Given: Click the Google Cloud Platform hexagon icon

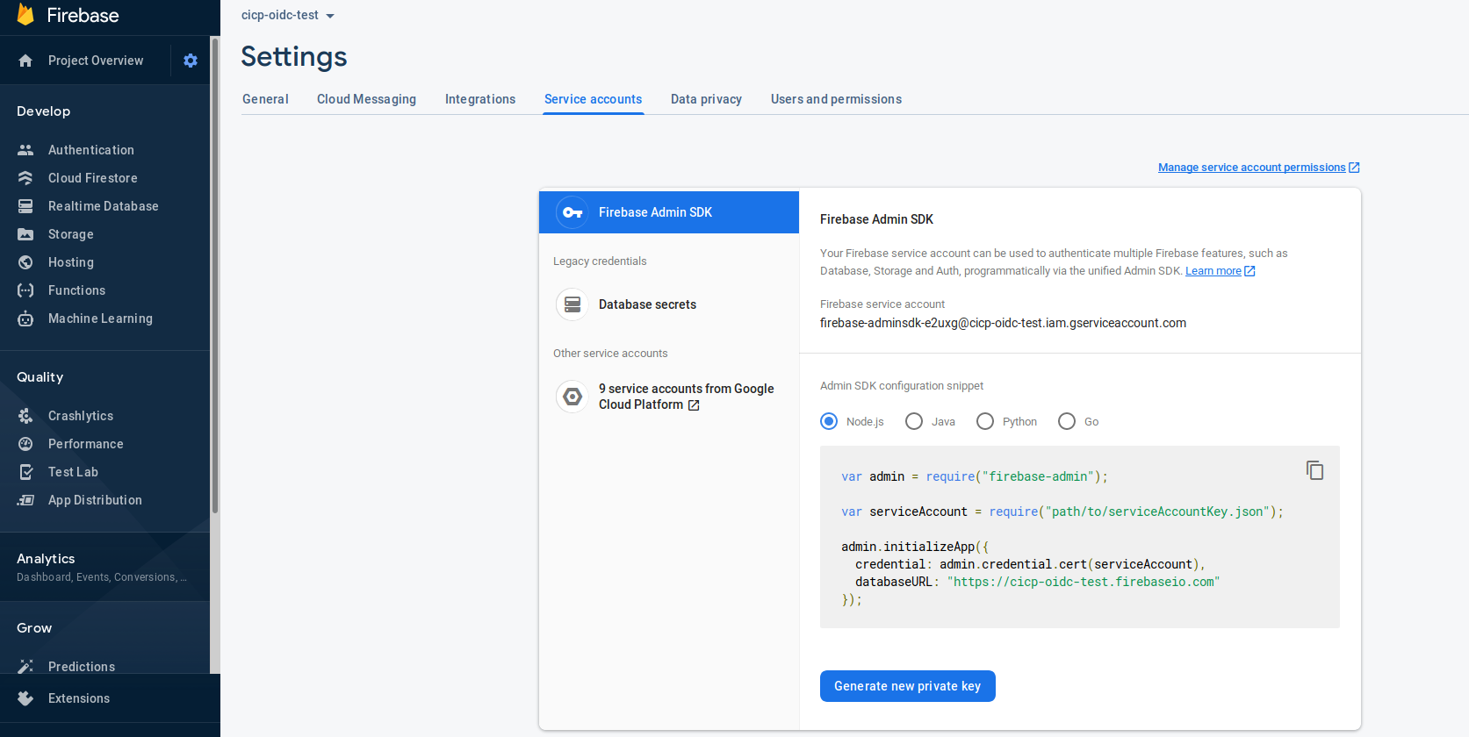Looking at the screenshot, I should click(572, 397).
